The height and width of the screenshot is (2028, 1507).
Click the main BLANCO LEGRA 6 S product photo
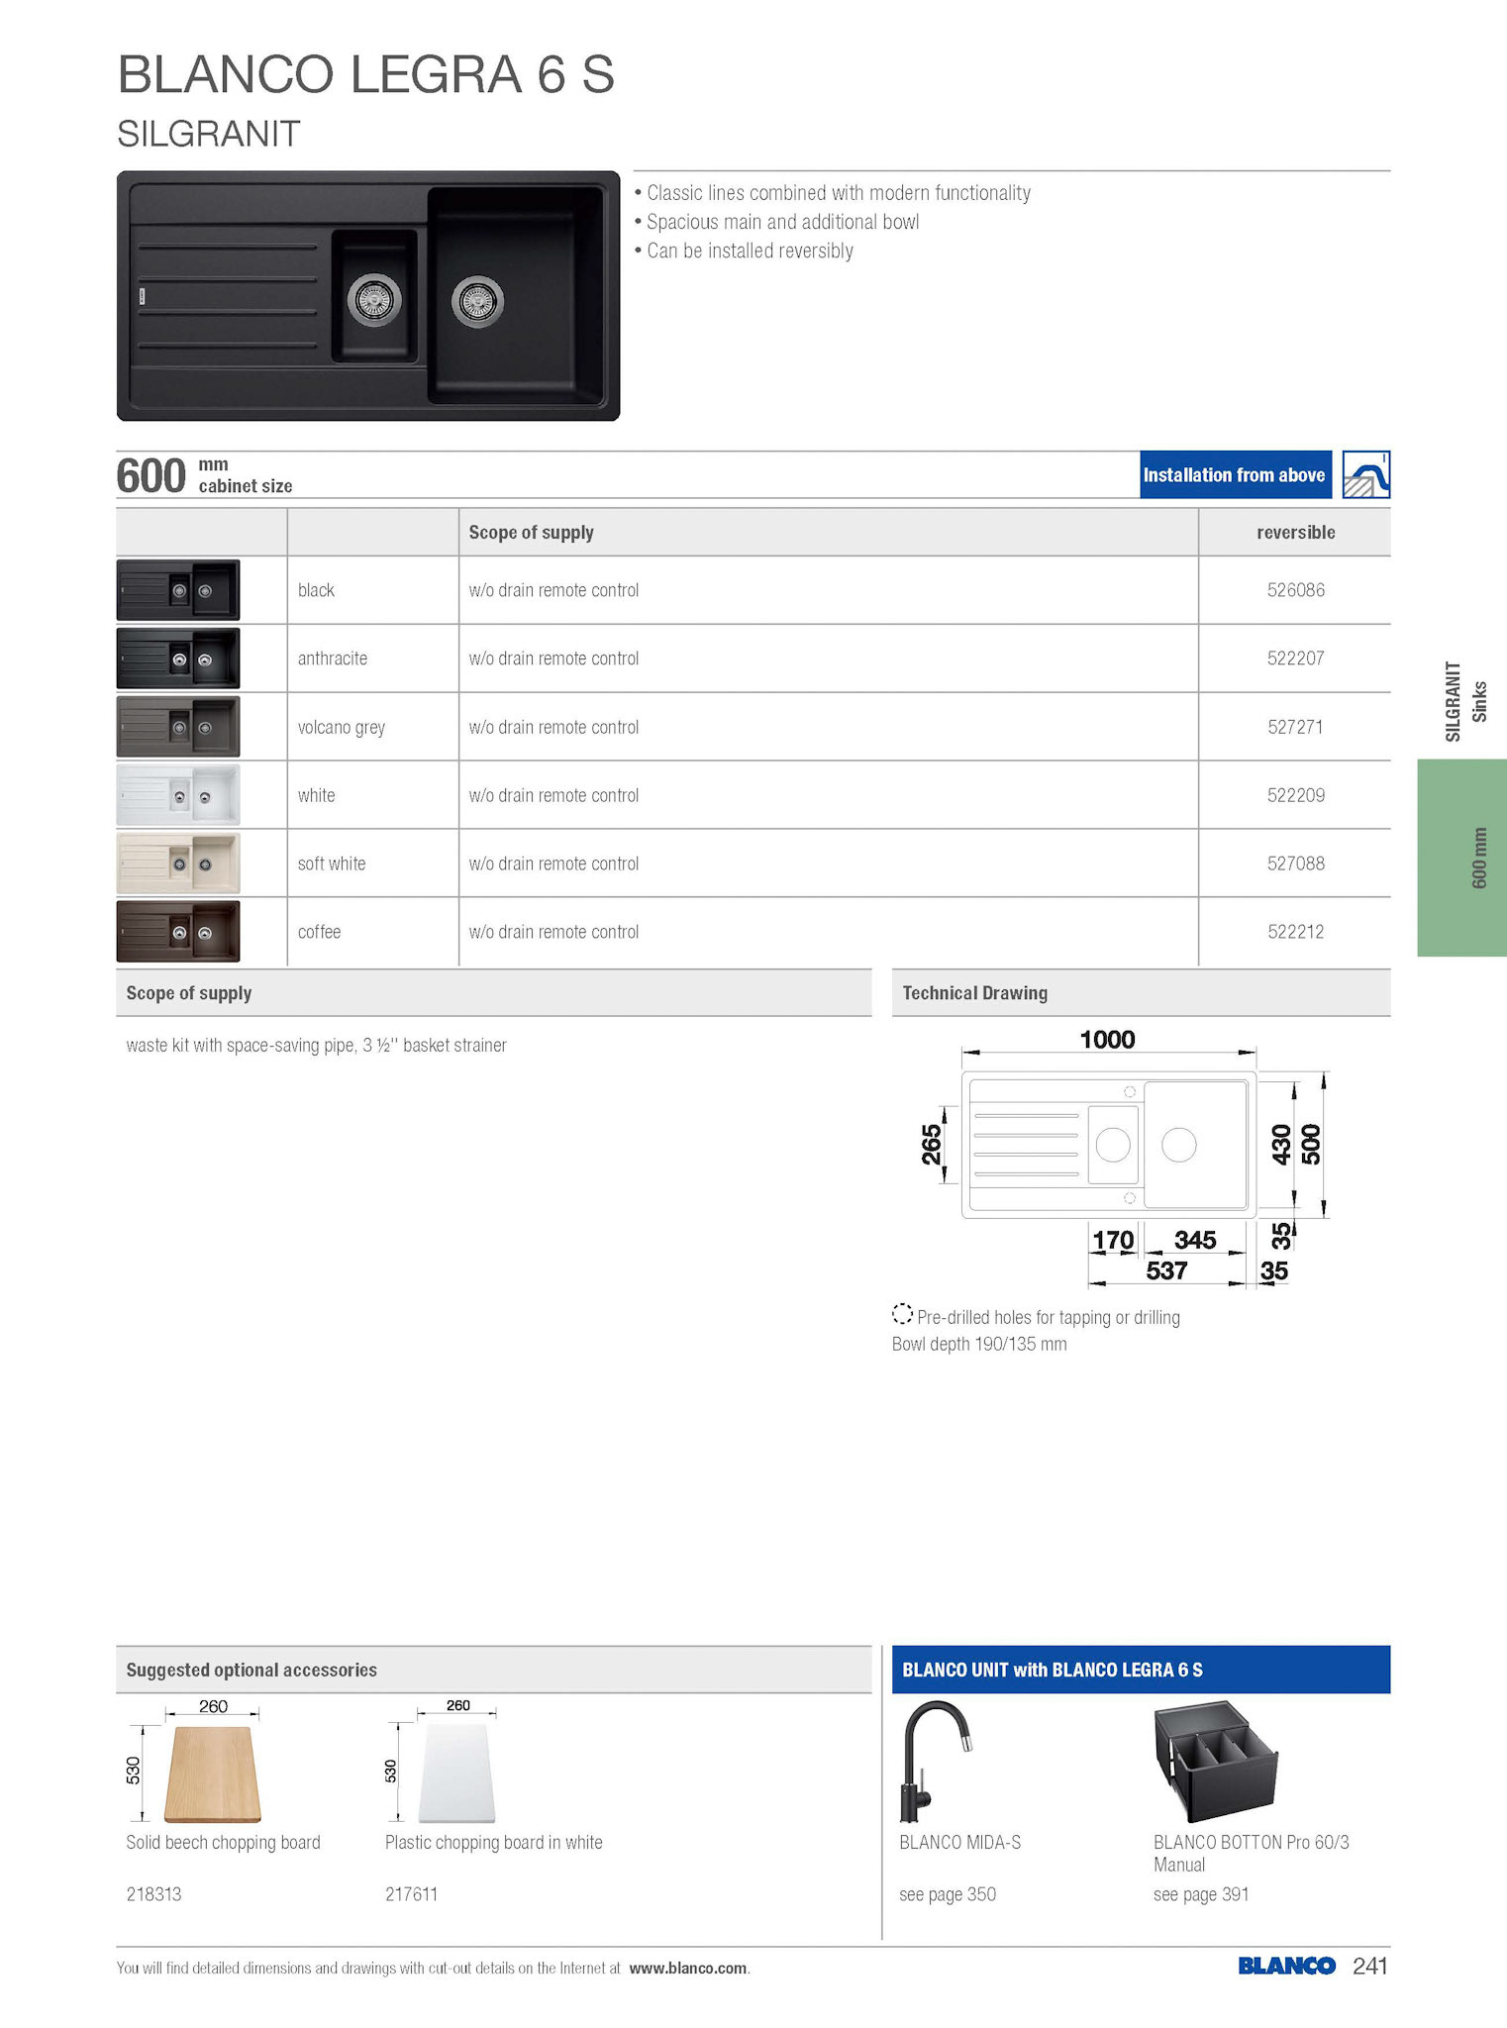(368, 296)
